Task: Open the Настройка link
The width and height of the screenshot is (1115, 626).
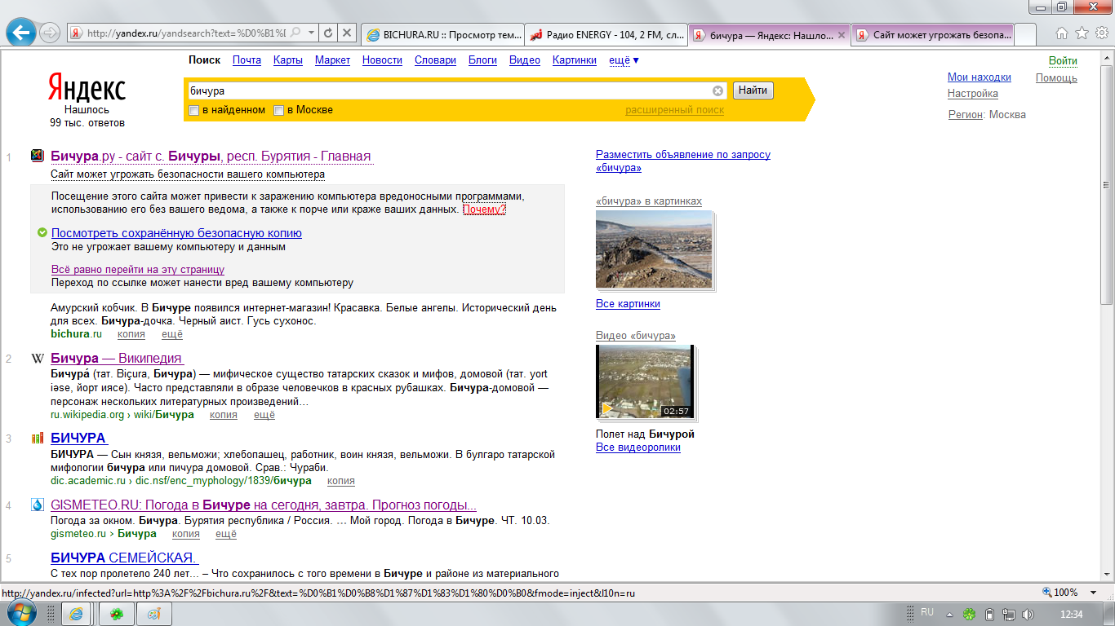Action: (973, 94)
